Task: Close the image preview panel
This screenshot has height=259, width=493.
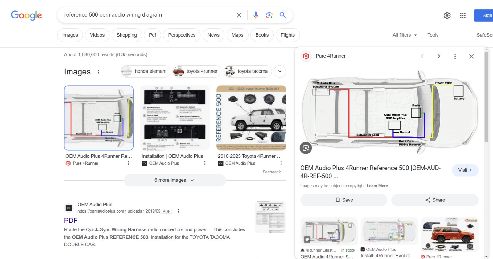Action: pos(471,56)
